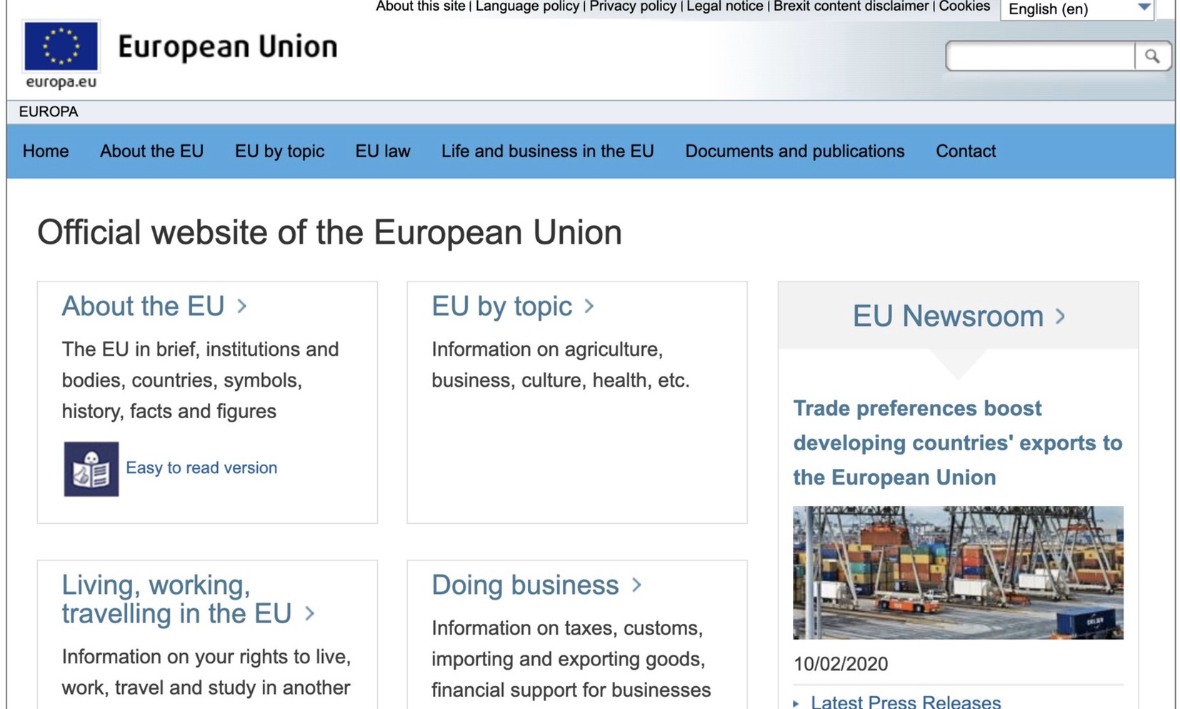Screen dimensions: 1180x709
Task: Open Life and business in the EU menu
Action: point(547,152)
